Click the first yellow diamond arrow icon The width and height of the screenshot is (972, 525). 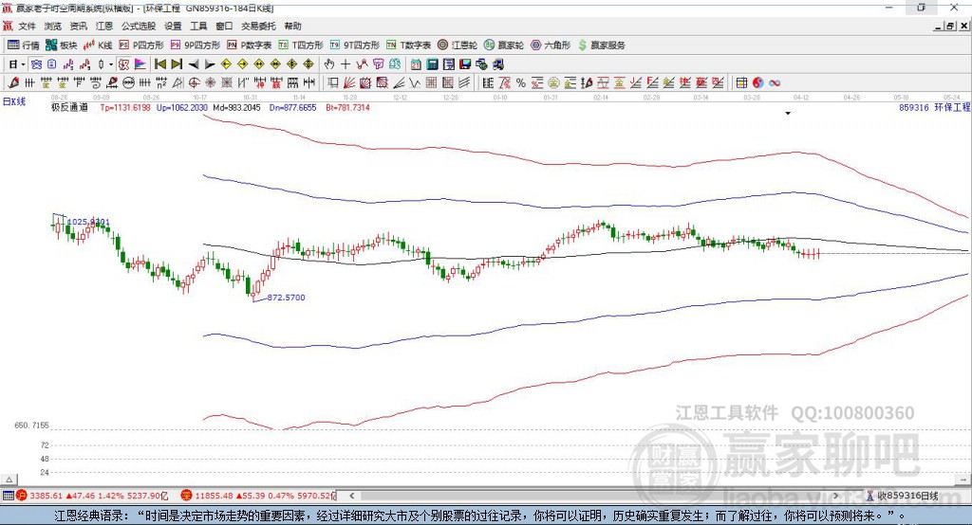[x=226, y=64]
